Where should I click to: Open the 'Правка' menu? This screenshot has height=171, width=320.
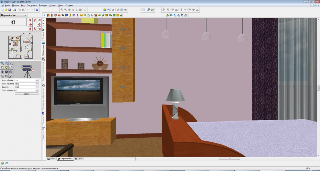pyautogui.click(x=15, y=5)
